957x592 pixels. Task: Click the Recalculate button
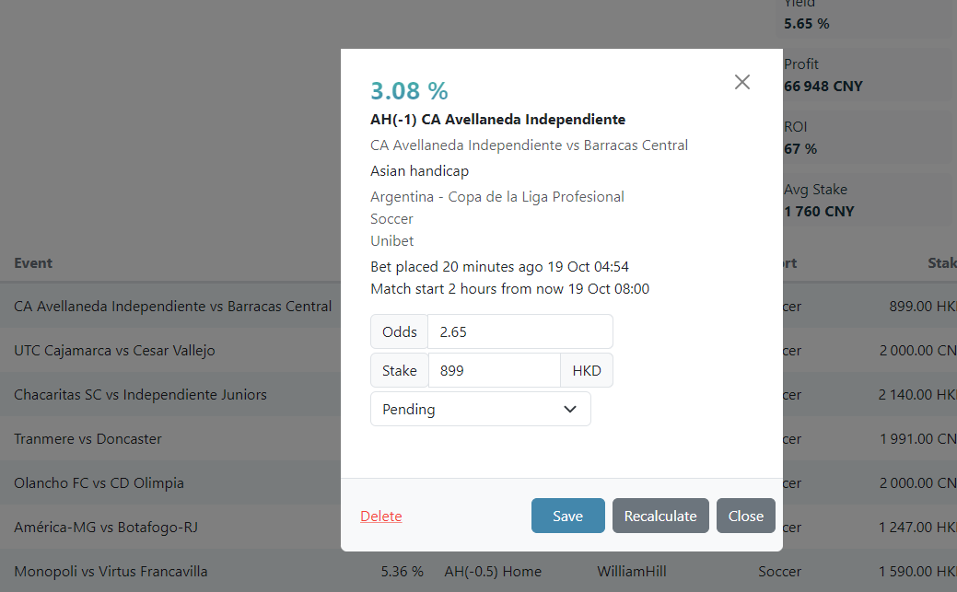pyautogui.click(x=660, y=516)
